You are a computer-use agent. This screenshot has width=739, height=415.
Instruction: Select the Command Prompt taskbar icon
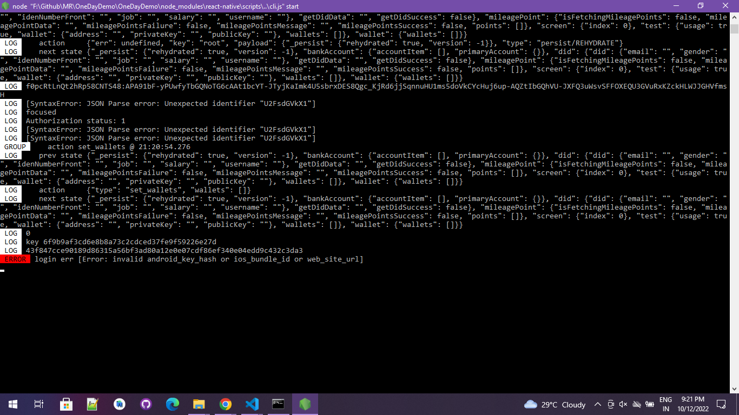click(278, 404)
